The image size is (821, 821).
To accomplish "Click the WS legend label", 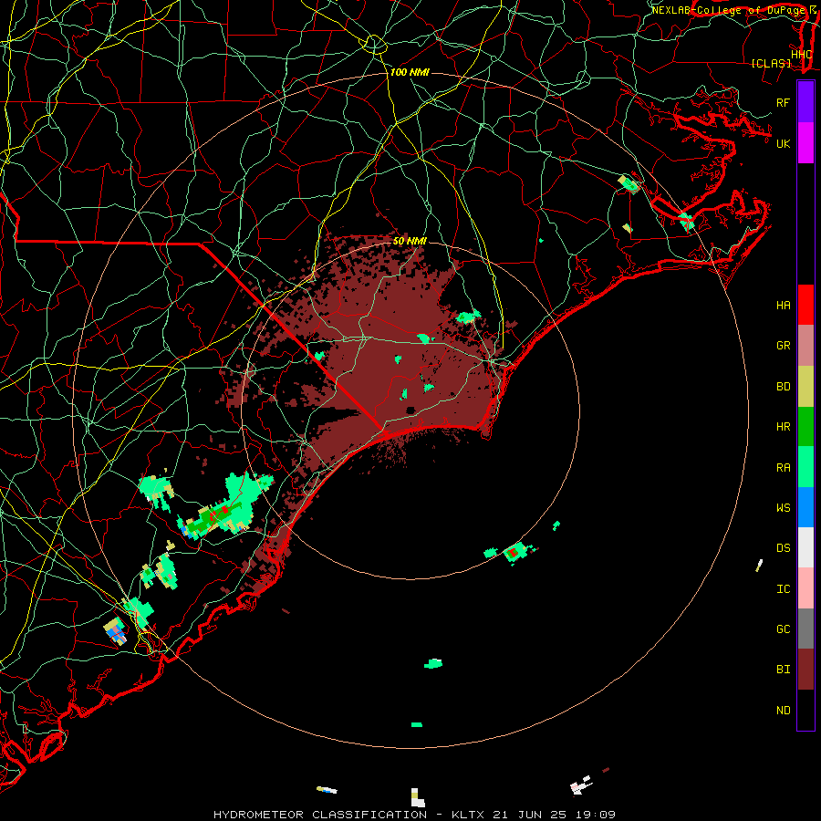I will click(784, 508).
